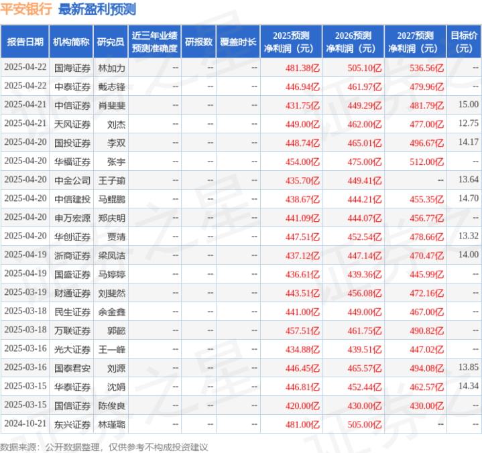This screenshot has width=482, height=453.
Task: Click analyst name 王子瑜
Action: click(x=111, y=181)
